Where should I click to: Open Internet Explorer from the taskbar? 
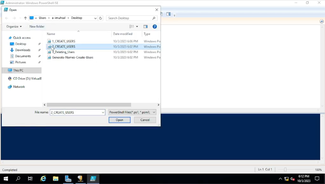click(x=43, y=179)
